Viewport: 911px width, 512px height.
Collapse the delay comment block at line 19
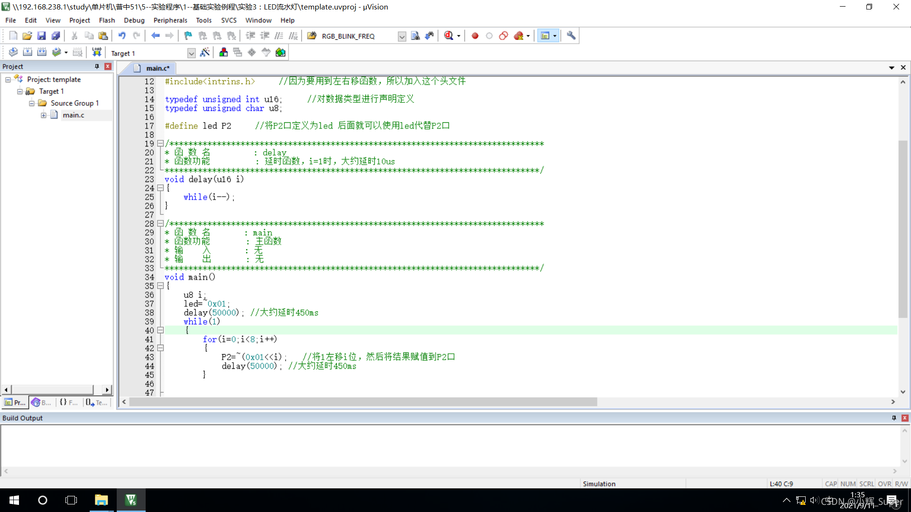[x=160, y=143]
